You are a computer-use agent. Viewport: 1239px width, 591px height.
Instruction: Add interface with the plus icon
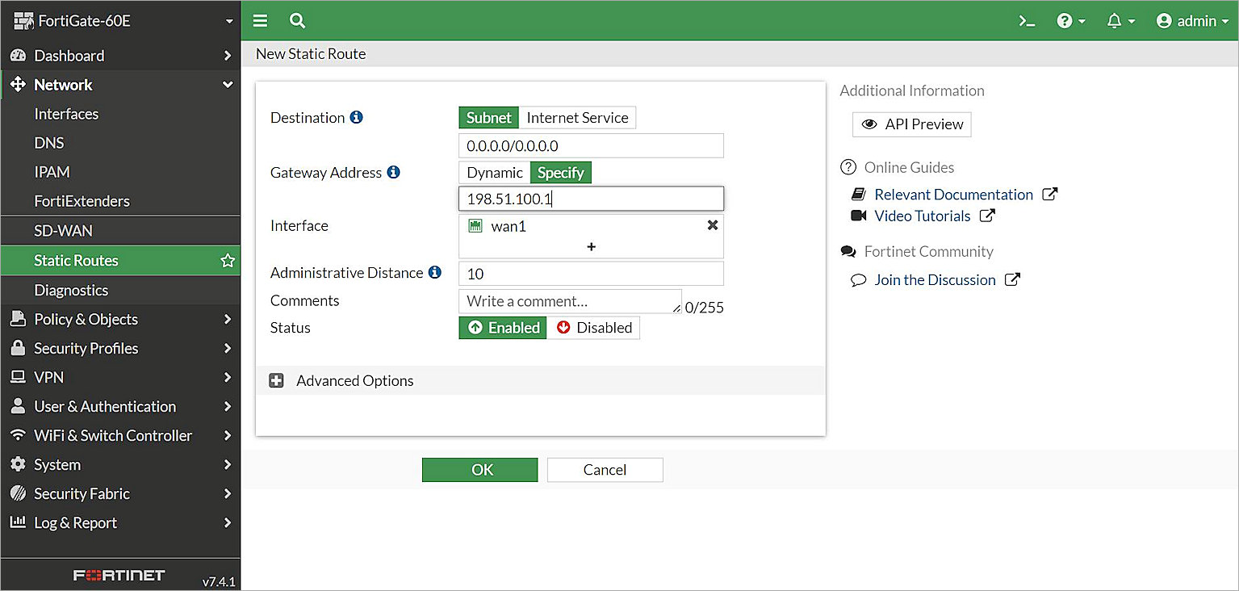(591, 246)
